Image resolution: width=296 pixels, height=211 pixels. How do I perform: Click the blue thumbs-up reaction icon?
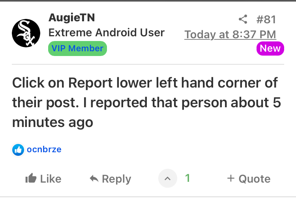tap(18, 150)
